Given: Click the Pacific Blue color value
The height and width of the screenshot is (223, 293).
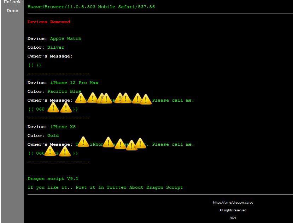Looking at the screenshot, I should pos(64,91).
